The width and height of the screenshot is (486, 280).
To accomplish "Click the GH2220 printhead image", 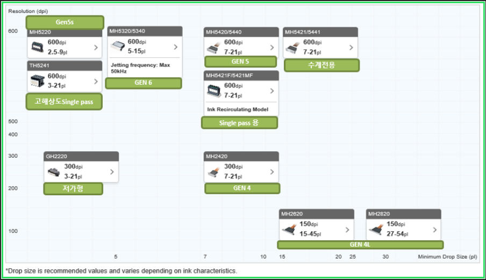I will click(55, 172).
